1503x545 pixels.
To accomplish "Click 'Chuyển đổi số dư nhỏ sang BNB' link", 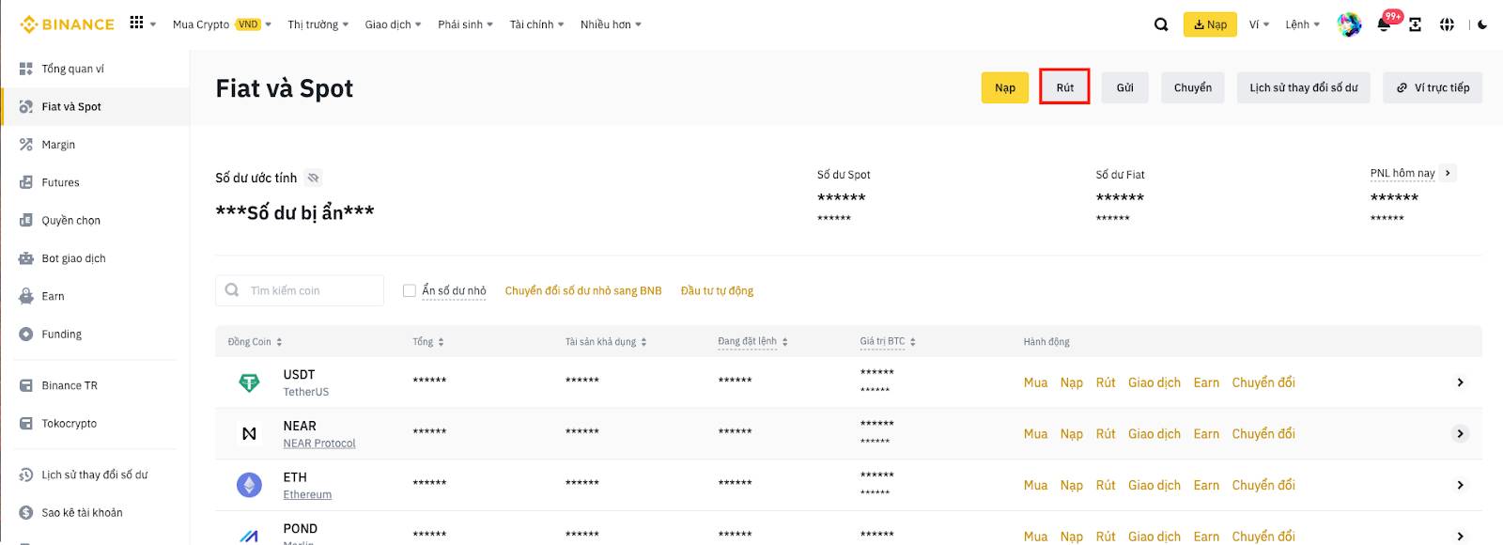I will 583,291.
